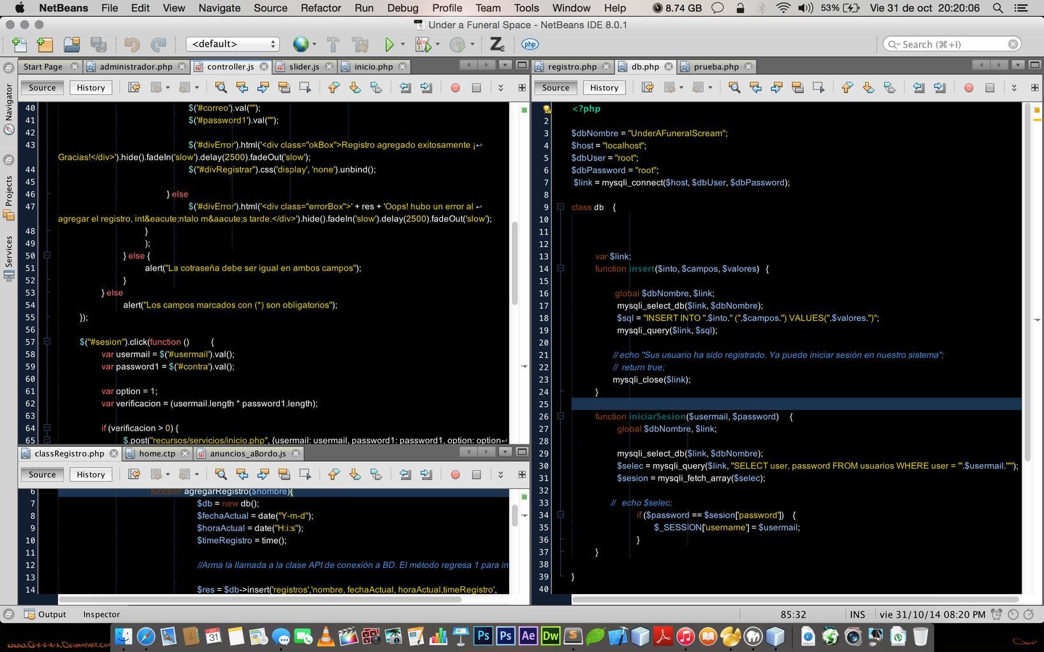The width and height of the screenshot is (1044, 652).
Task: Click the Find Selection magnifier in the controller.js editor
Action: [221, 88]
